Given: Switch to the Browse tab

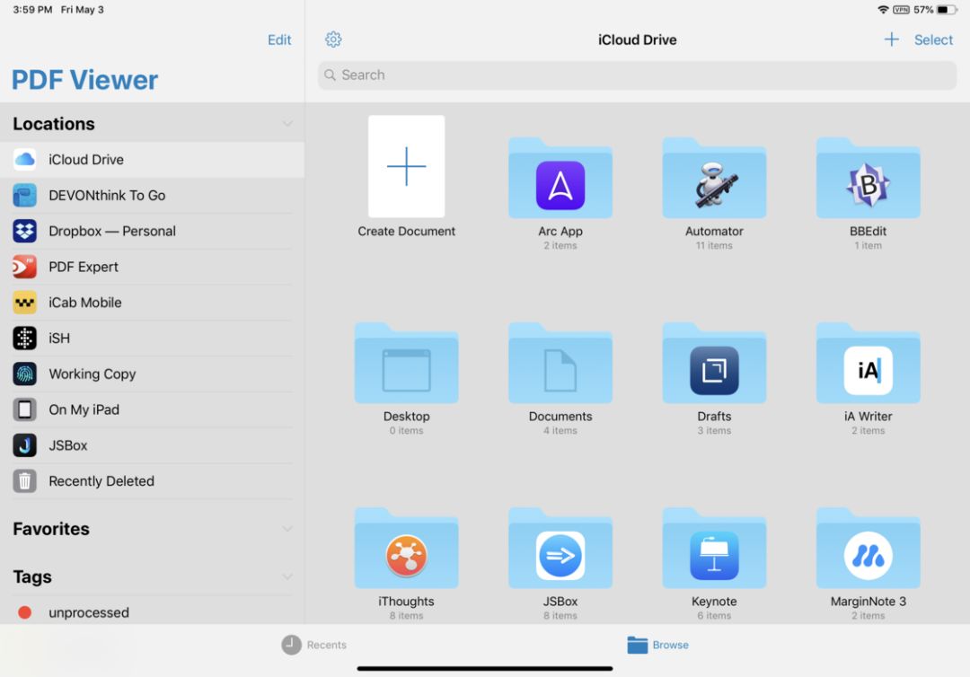Looking at the screenshot, I should click(657, 645).
